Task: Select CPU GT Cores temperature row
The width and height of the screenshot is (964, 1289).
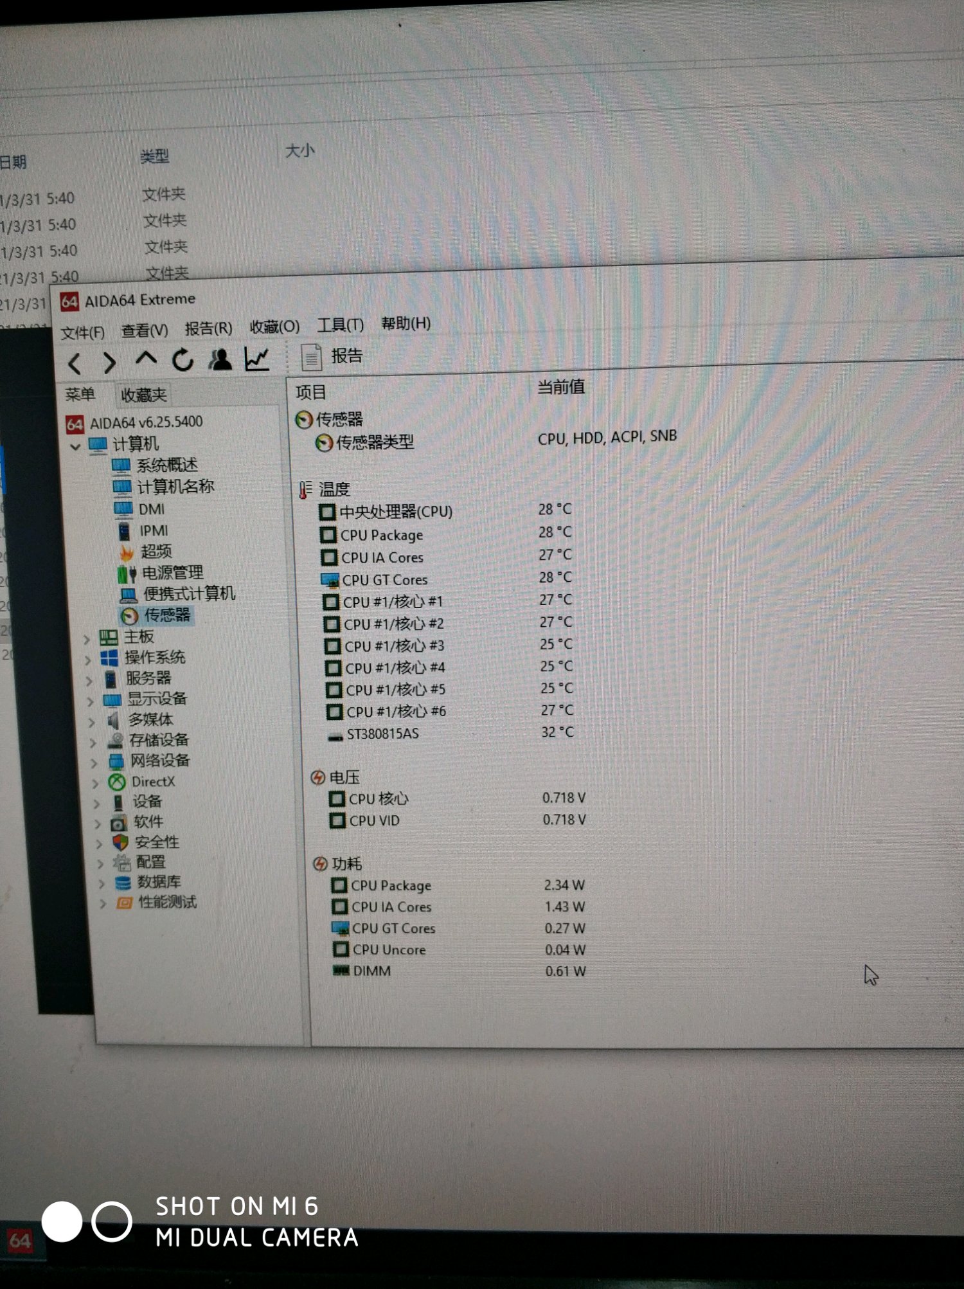Action: [447, 579]
